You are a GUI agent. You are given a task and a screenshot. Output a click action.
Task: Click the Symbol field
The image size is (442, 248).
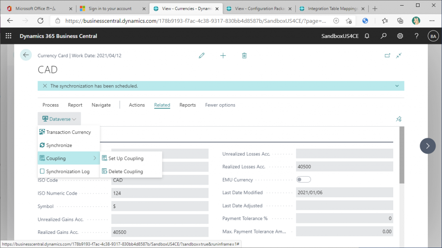(x=160, y=206)
